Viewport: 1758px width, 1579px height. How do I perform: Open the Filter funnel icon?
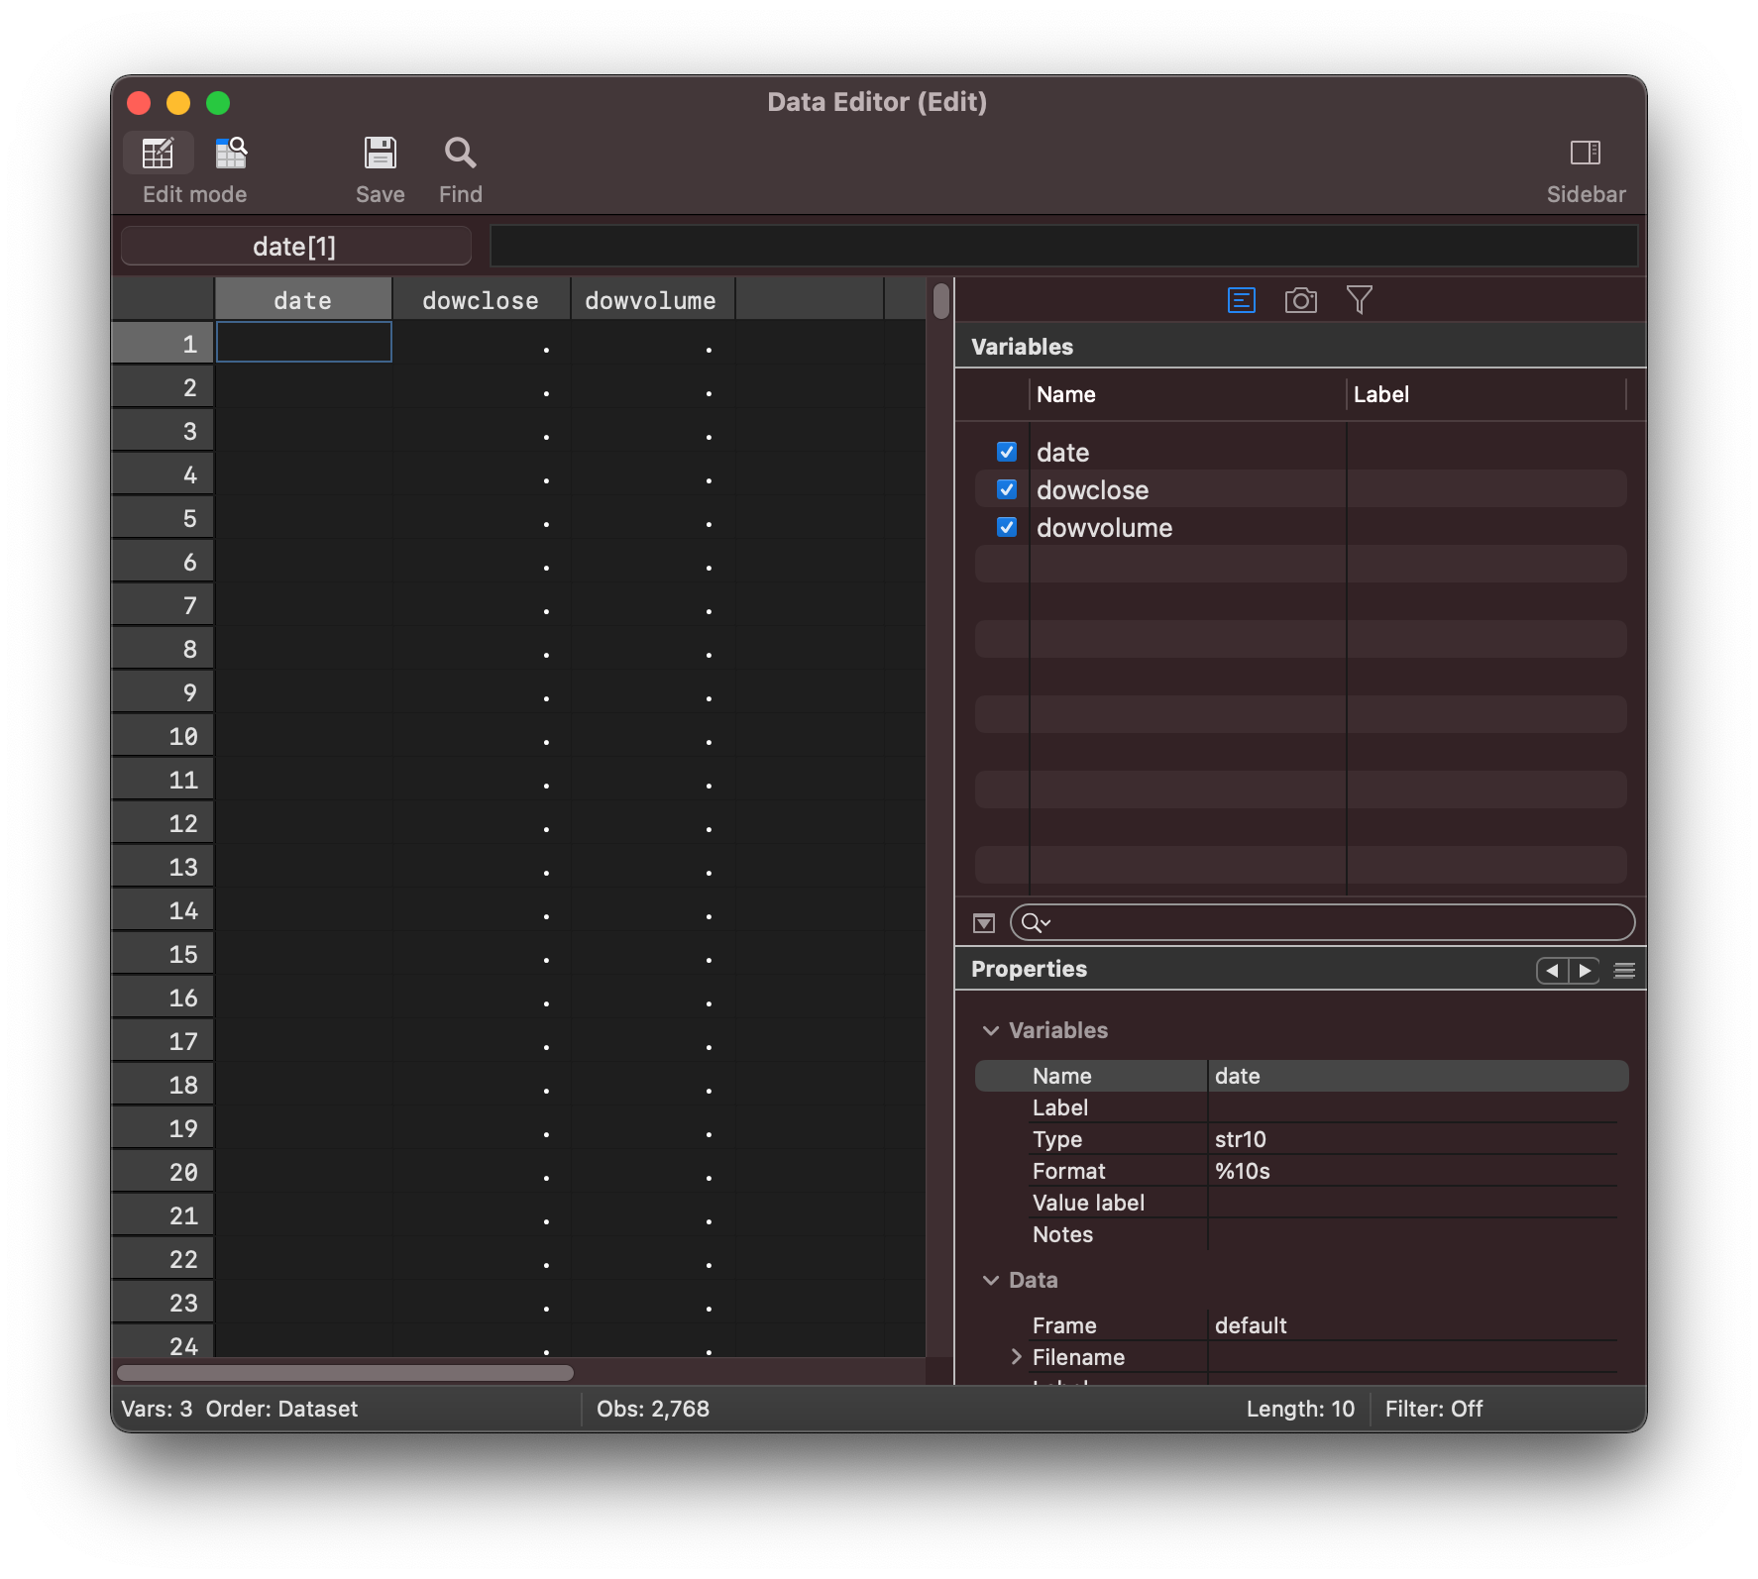point(1360,300)
